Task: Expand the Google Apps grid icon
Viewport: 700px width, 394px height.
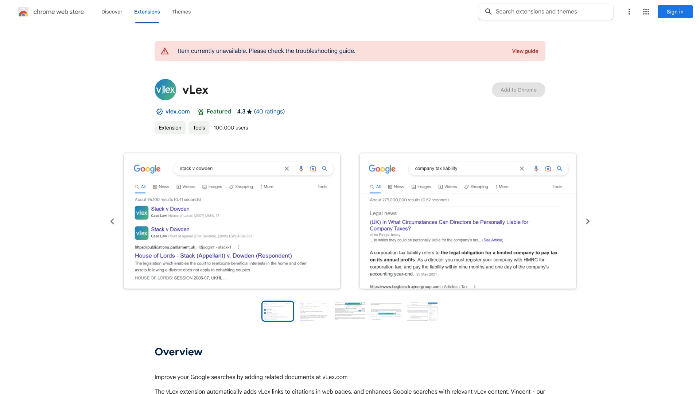Action: (x=646, y=12)
